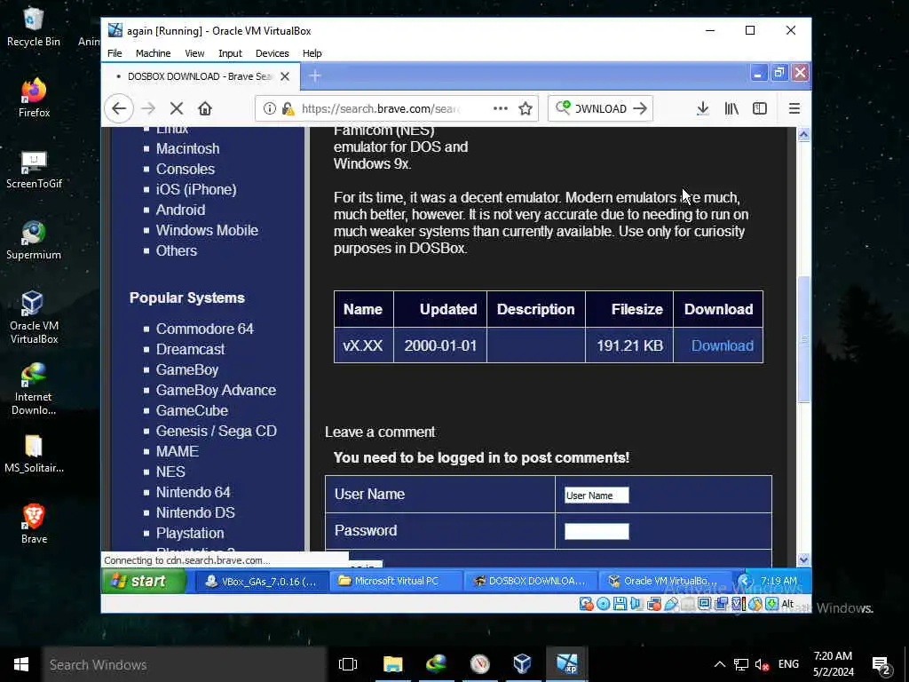909x682 pixels.
Task: Open Task View on host taskbar
Action: pos(348,664)
